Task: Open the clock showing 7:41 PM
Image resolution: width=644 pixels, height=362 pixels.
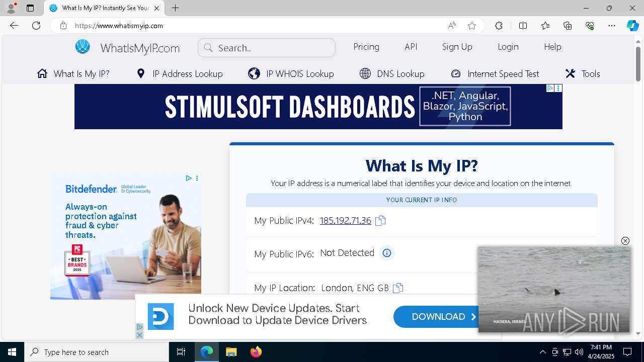Action: 601,352
